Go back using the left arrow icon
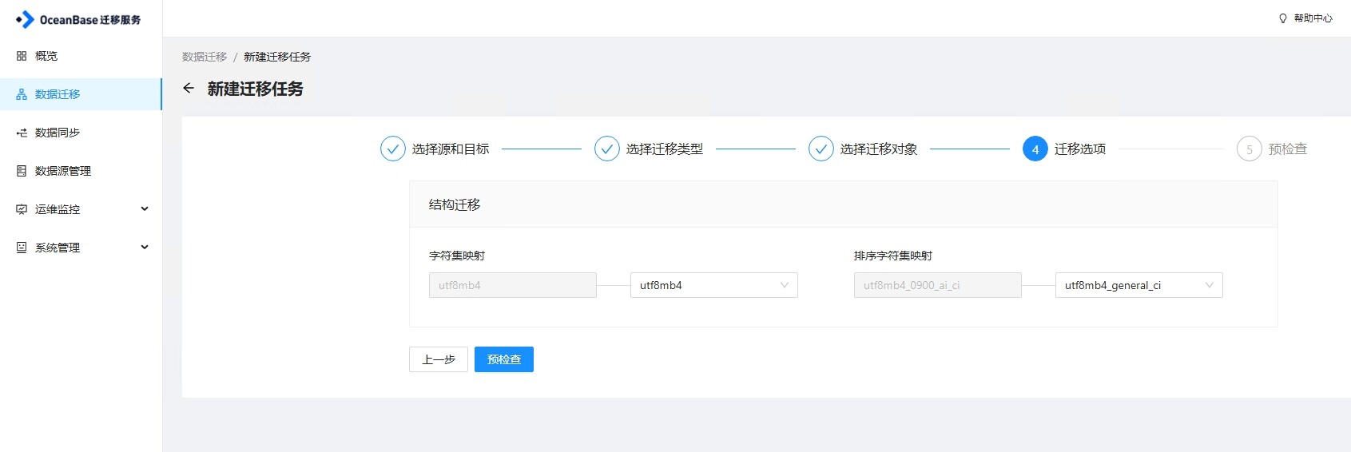The width and height of the screenshot is (1351, 452). point(189,89)
